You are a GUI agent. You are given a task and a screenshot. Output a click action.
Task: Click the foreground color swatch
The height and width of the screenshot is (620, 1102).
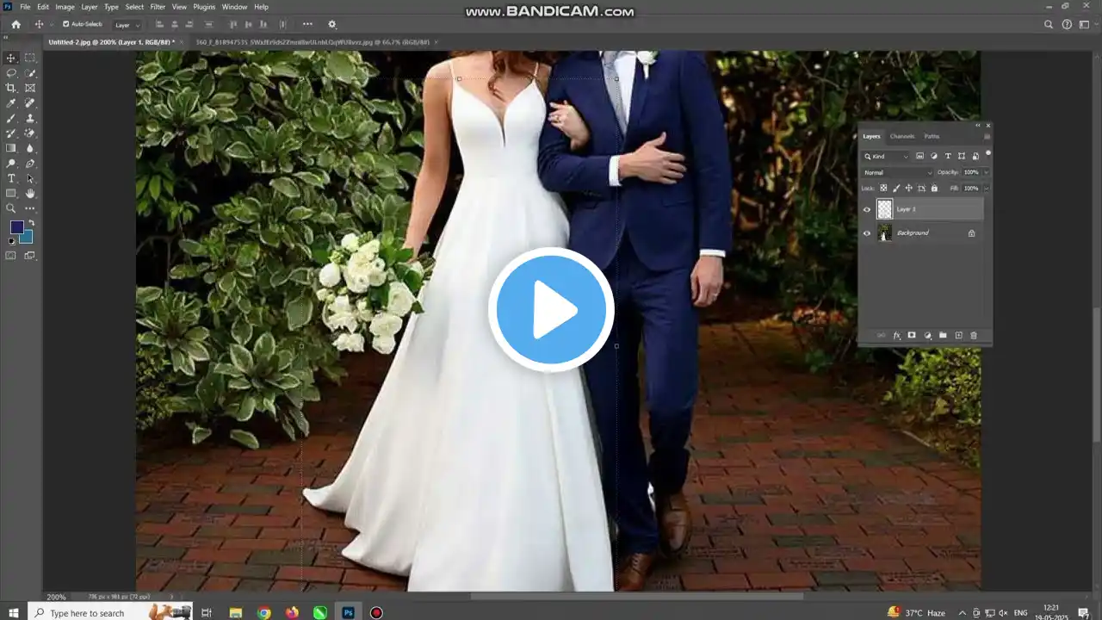[x=16, y=227]
